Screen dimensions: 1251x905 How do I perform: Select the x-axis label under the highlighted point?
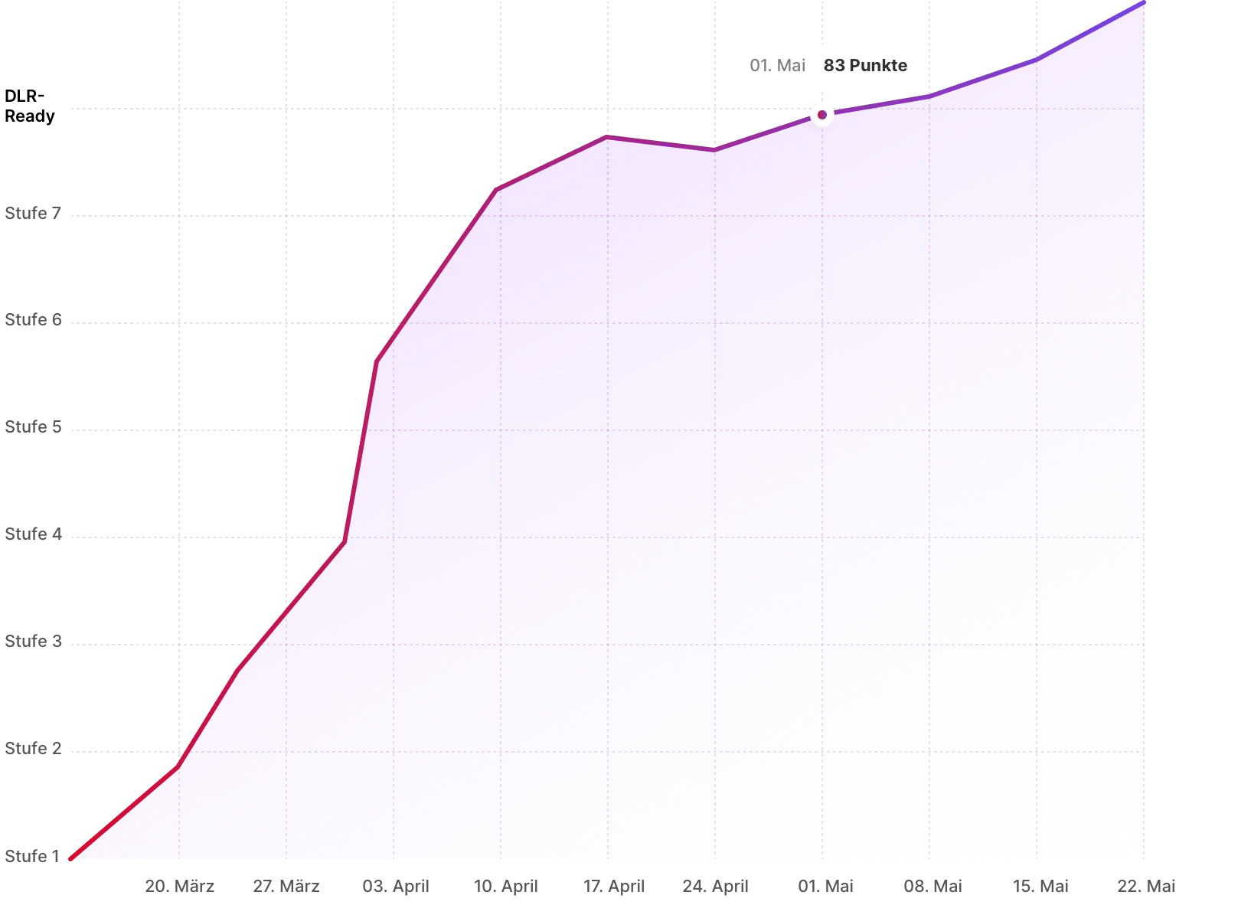(x=825, y=887)
